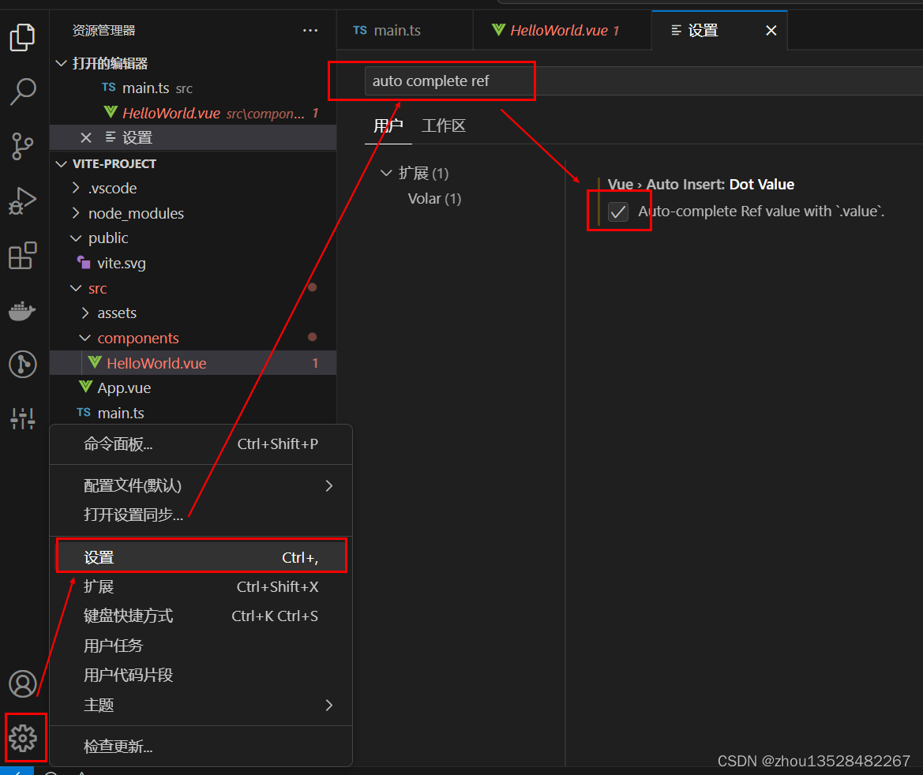Open the Search view icon
The width and height of the screenshot is (923, 775).
pos(23,92)
